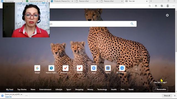Image resolution: width=177 pixels, height=99 pixels.
Task: Select the Lifestyle category
Action: pos(59,89)
